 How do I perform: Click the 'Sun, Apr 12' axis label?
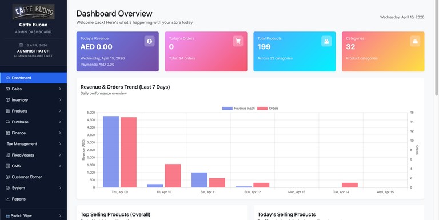coord(252,192)
